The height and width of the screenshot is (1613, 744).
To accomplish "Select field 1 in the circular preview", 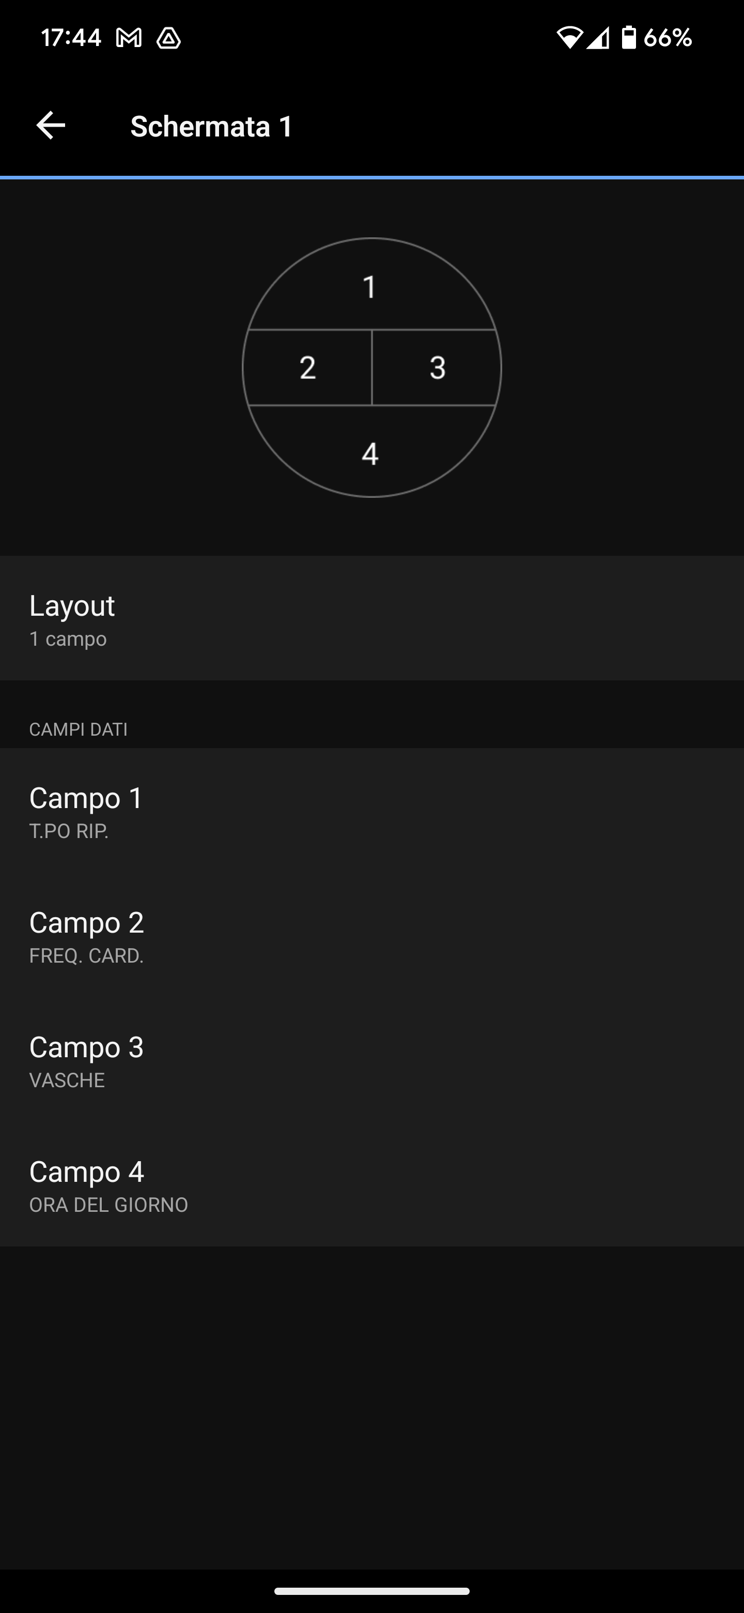I will tap(370, 287).
